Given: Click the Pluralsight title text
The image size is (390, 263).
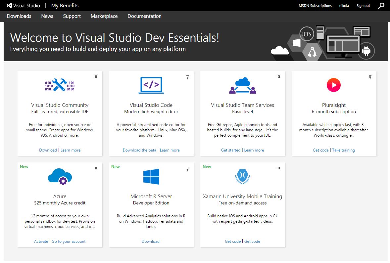Looking at the screenshot, I should tap(334, 105).
